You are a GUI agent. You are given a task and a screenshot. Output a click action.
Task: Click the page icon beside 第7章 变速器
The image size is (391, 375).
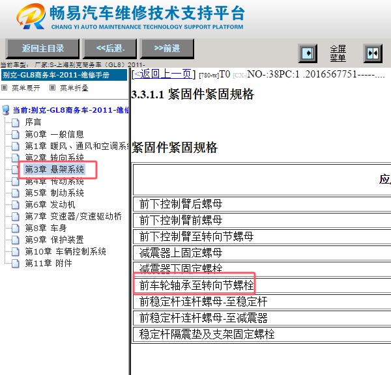click(16, 217)
